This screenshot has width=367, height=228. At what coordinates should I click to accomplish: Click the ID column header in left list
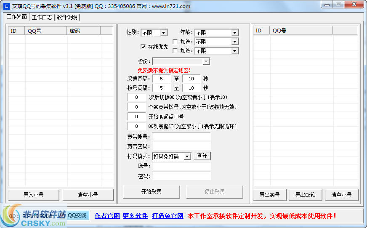coord(16,31)
